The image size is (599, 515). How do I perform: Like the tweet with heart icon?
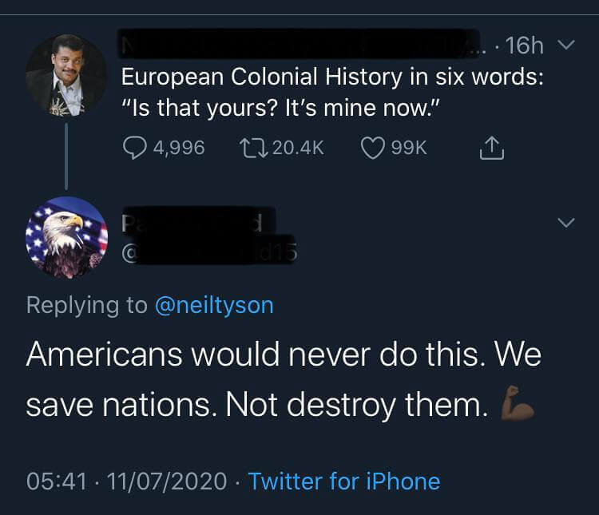[x=371, y=148]
